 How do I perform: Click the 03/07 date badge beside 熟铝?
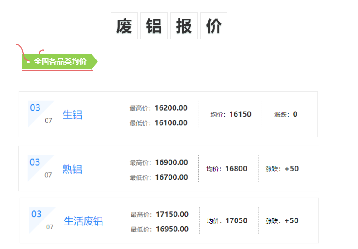(41, 168)
